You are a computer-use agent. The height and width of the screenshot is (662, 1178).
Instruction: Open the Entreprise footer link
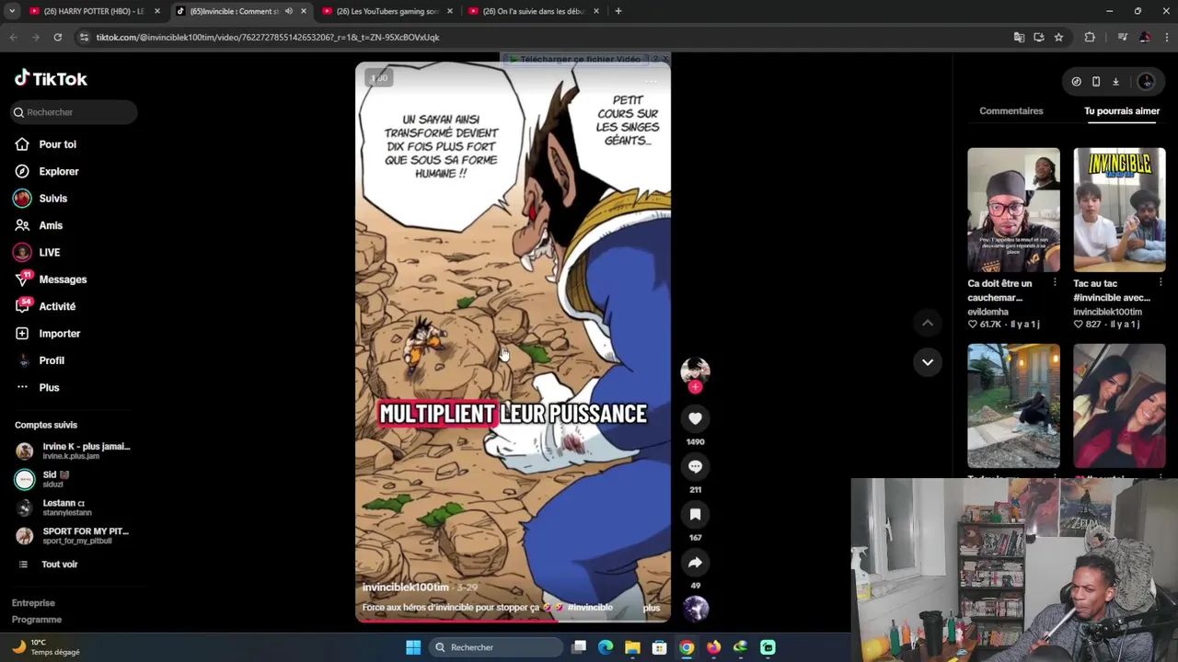point(33,603)
